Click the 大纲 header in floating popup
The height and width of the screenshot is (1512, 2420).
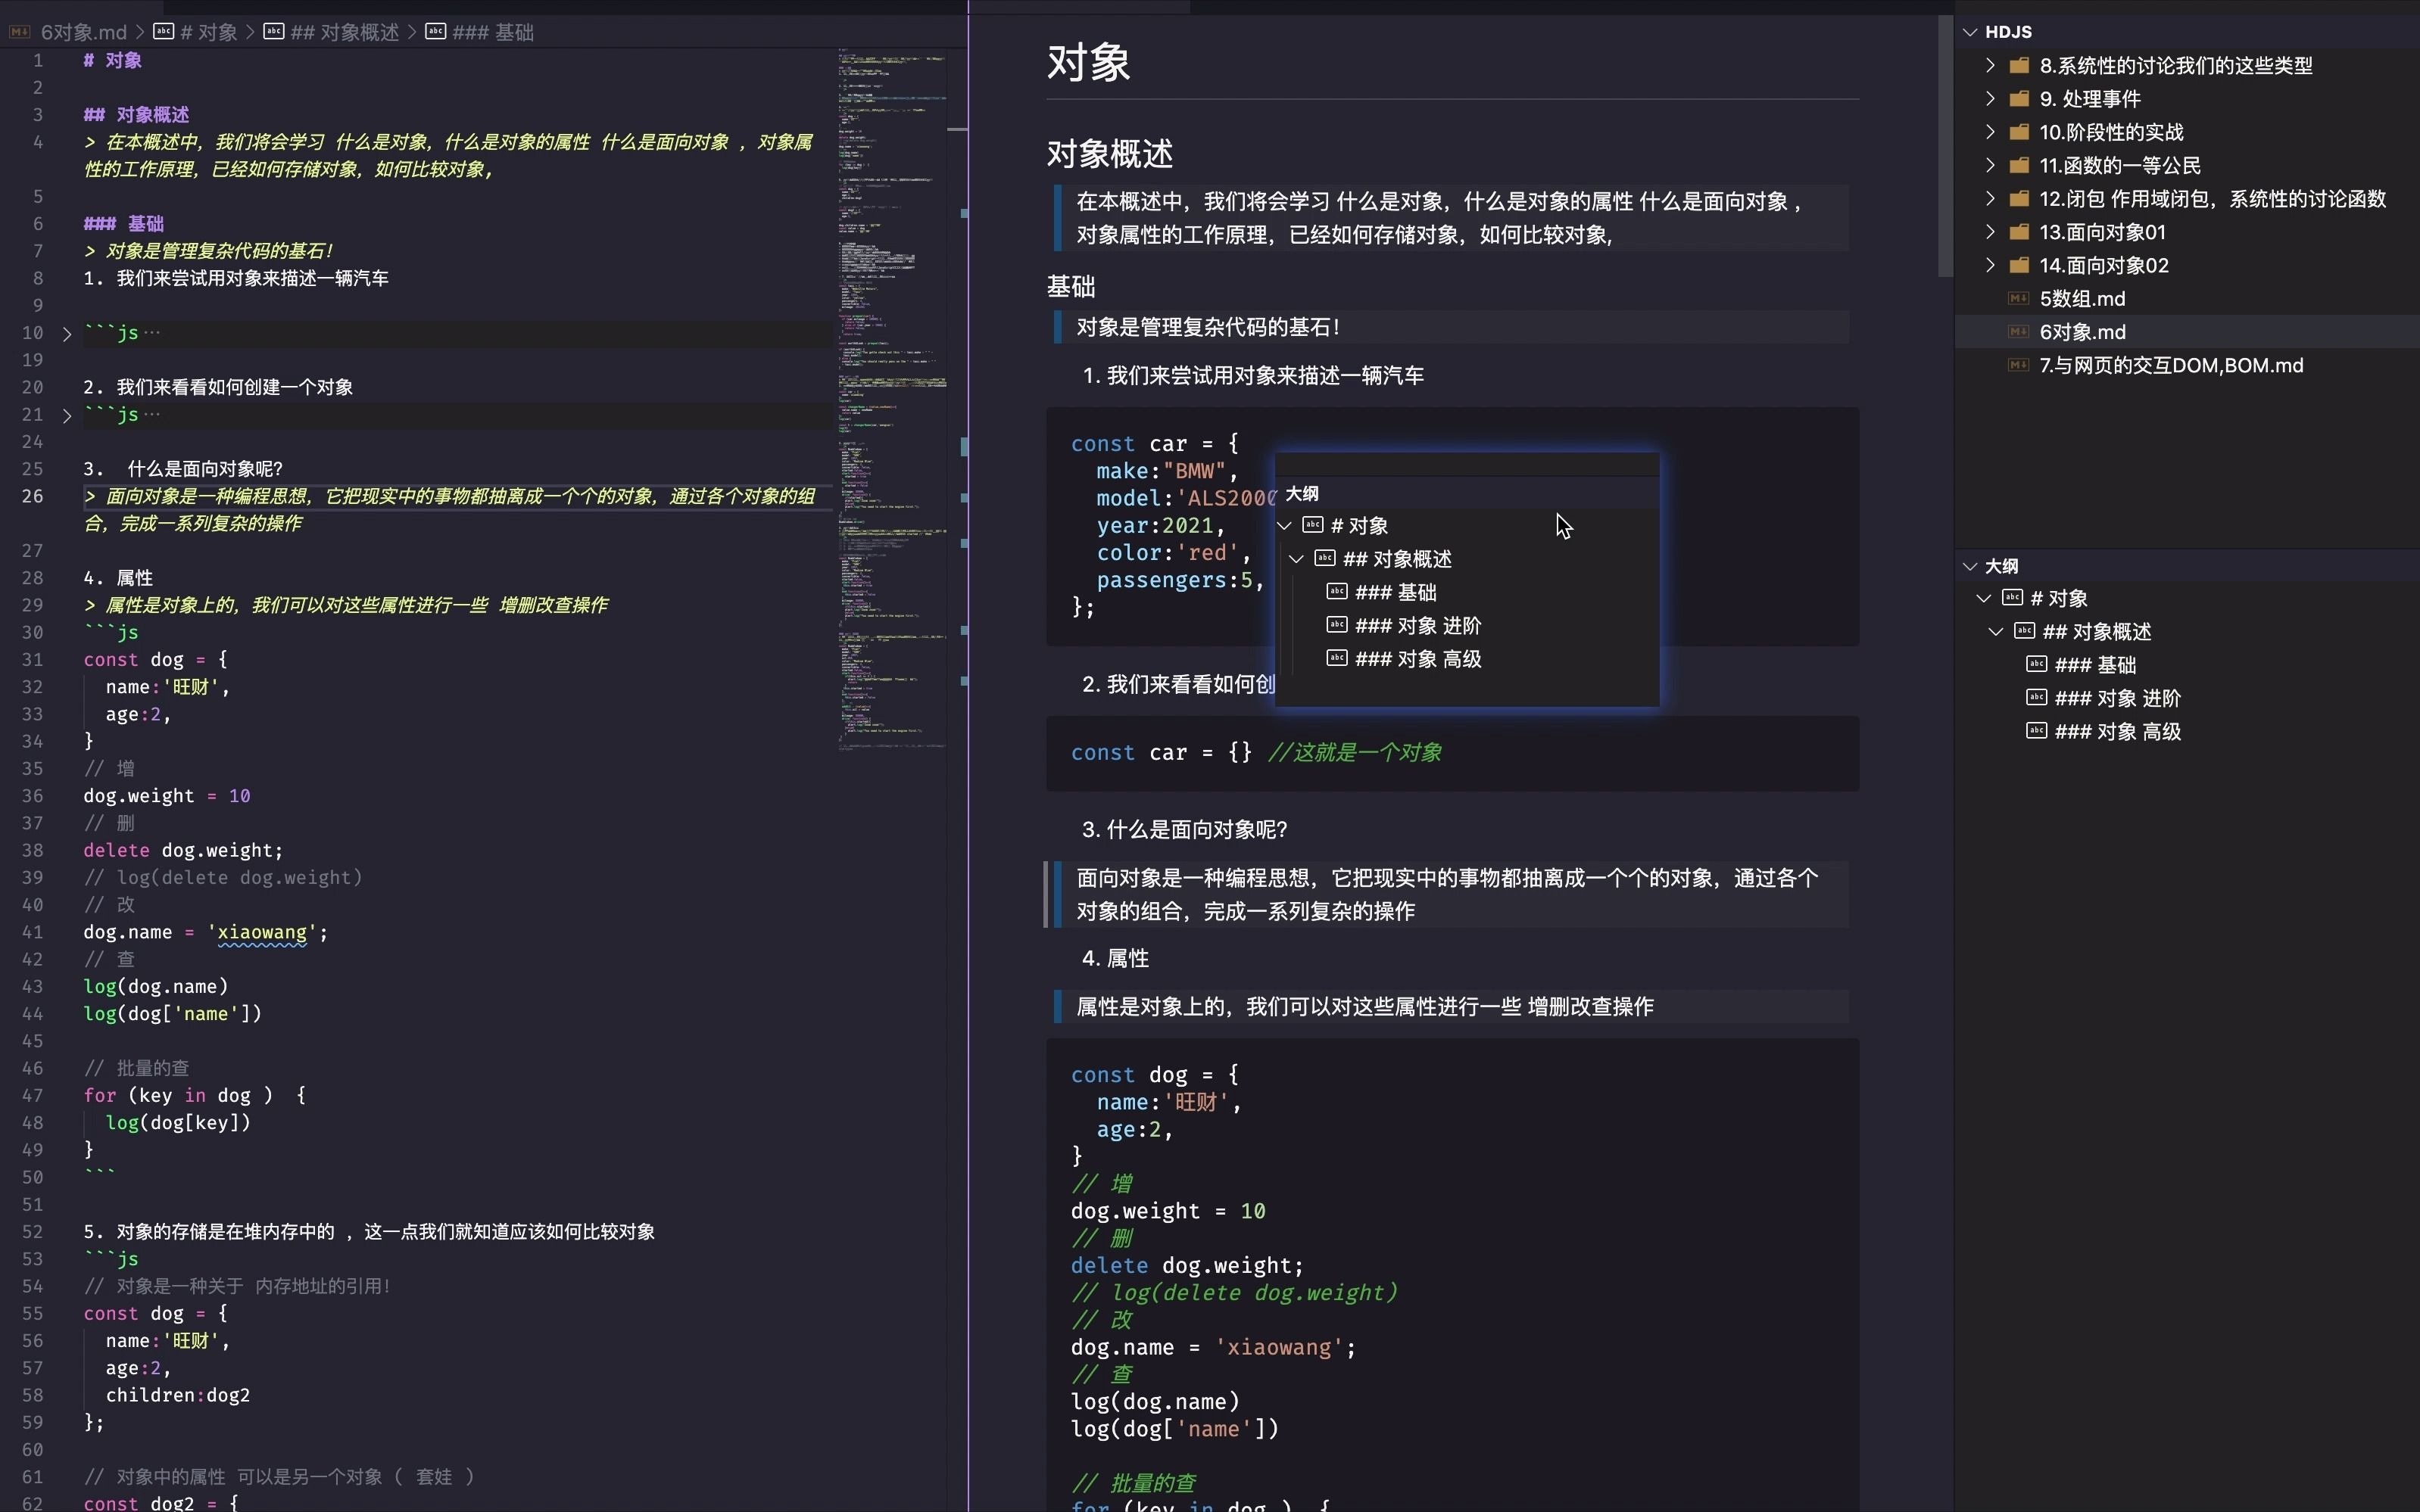(x=1302, y=493)
